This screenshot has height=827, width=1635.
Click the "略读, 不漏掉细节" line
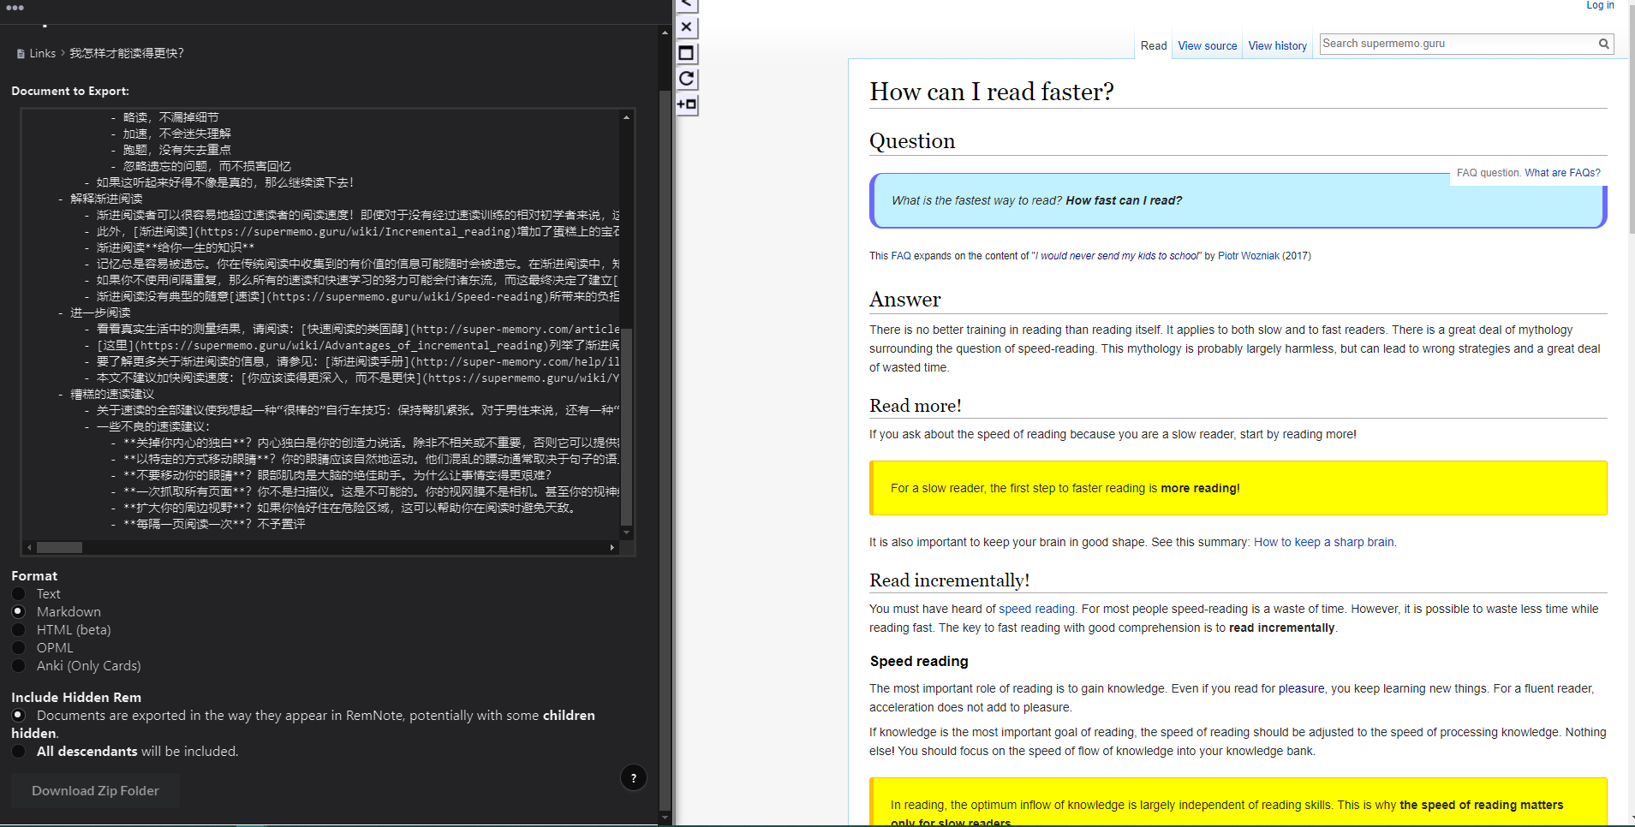click(x=170, y=118)
